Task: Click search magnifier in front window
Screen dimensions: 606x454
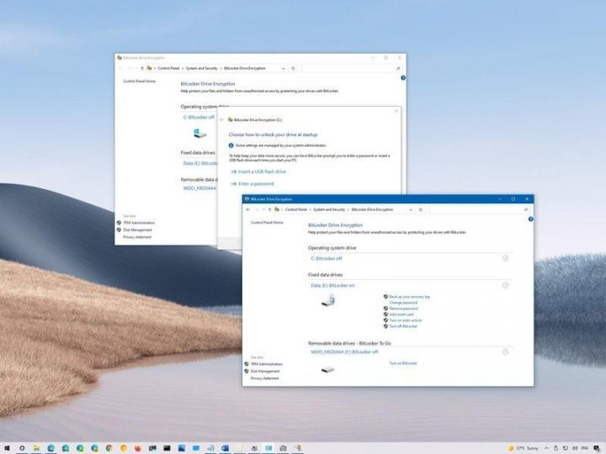Action: tap(525, 209)
